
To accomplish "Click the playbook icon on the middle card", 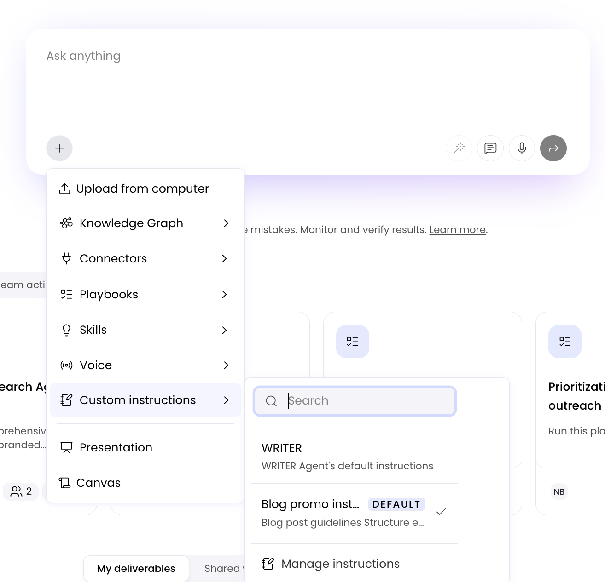I will pos(353,342).
